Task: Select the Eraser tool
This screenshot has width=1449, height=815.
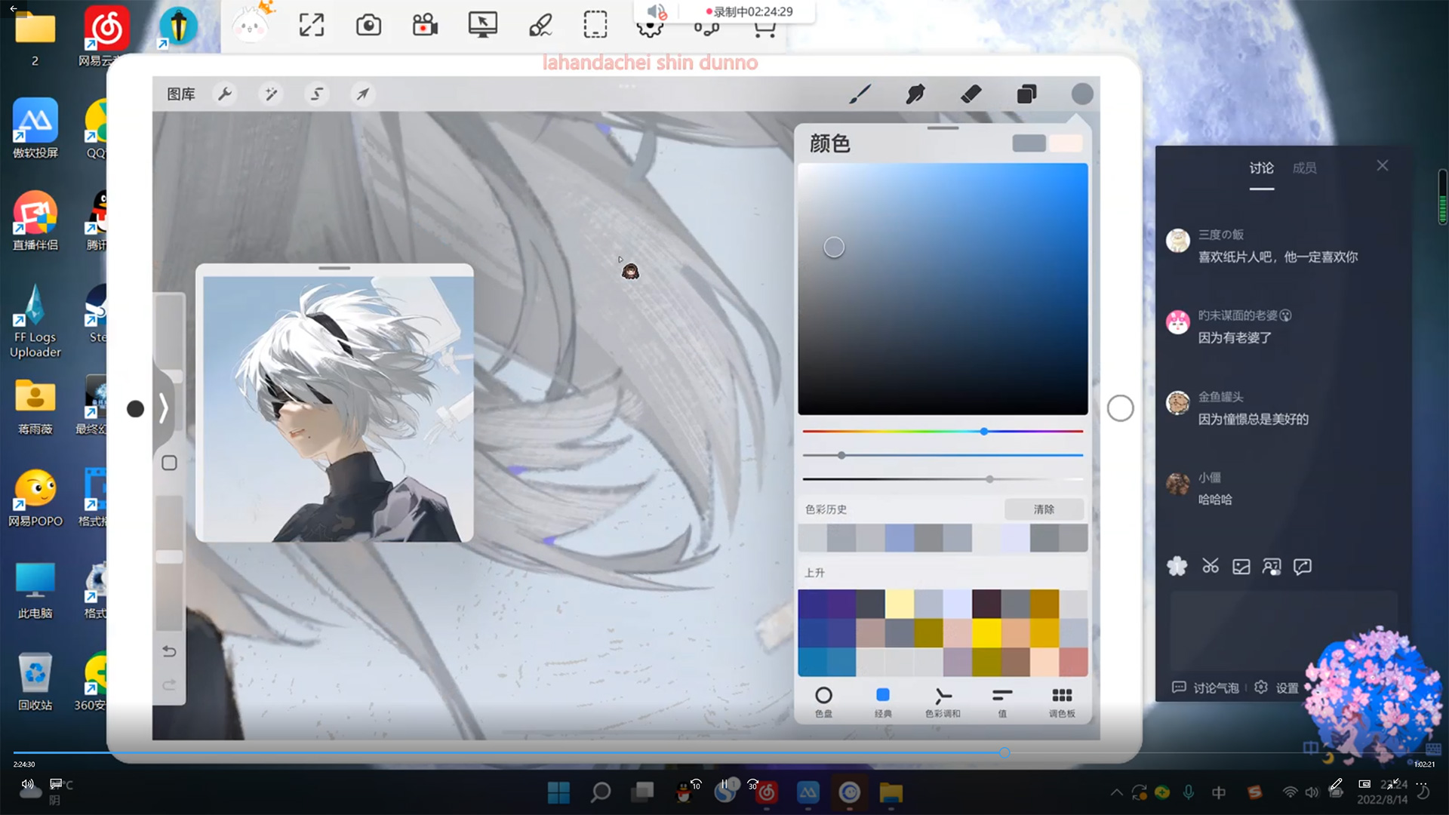Action: click(x=971, y=94)
